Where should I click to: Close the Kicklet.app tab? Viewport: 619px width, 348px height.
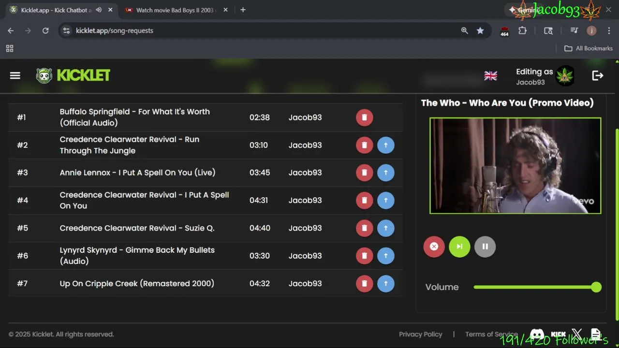pyautogui.click(x=110, y=10)
